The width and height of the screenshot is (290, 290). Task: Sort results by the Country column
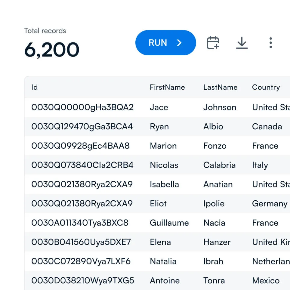point(266,87)
